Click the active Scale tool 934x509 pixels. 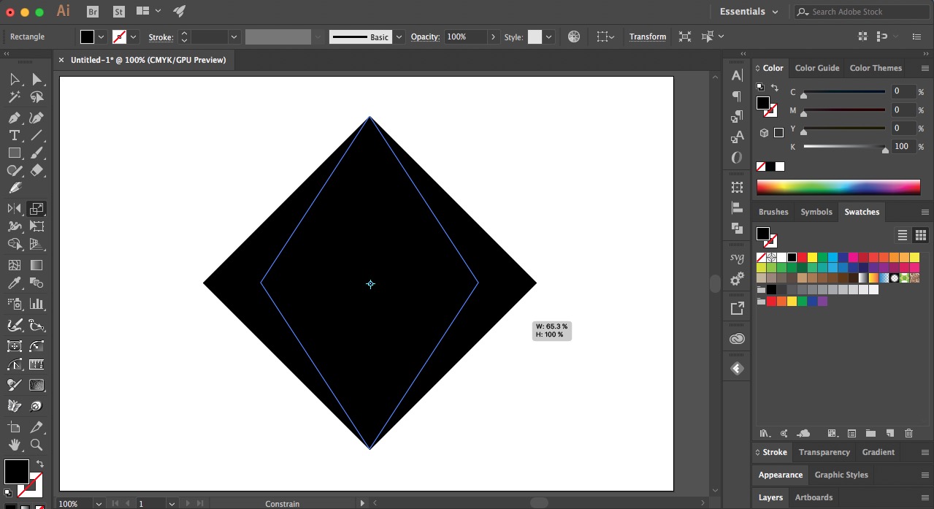(37, 209)
